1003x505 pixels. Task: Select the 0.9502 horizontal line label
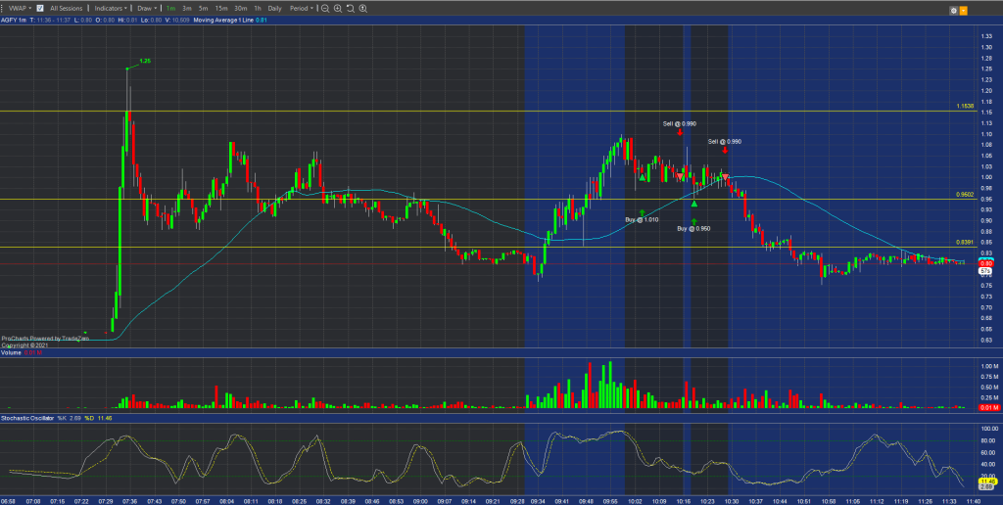tap(965, 195)
